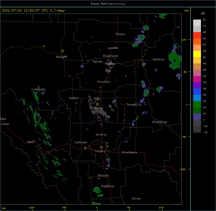Pick the purple 36-39 dBZ legend band
Screen dimensions: 216x211
[197, 85]
